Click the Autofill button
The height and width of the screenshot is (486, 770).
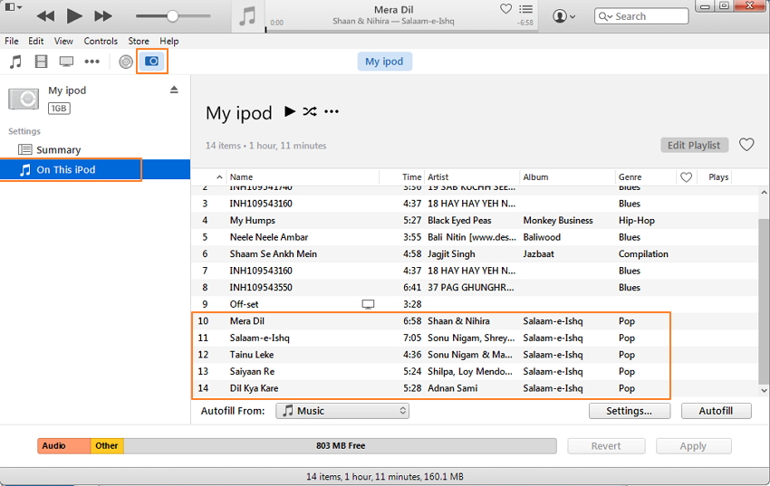(x=716, y=411)
